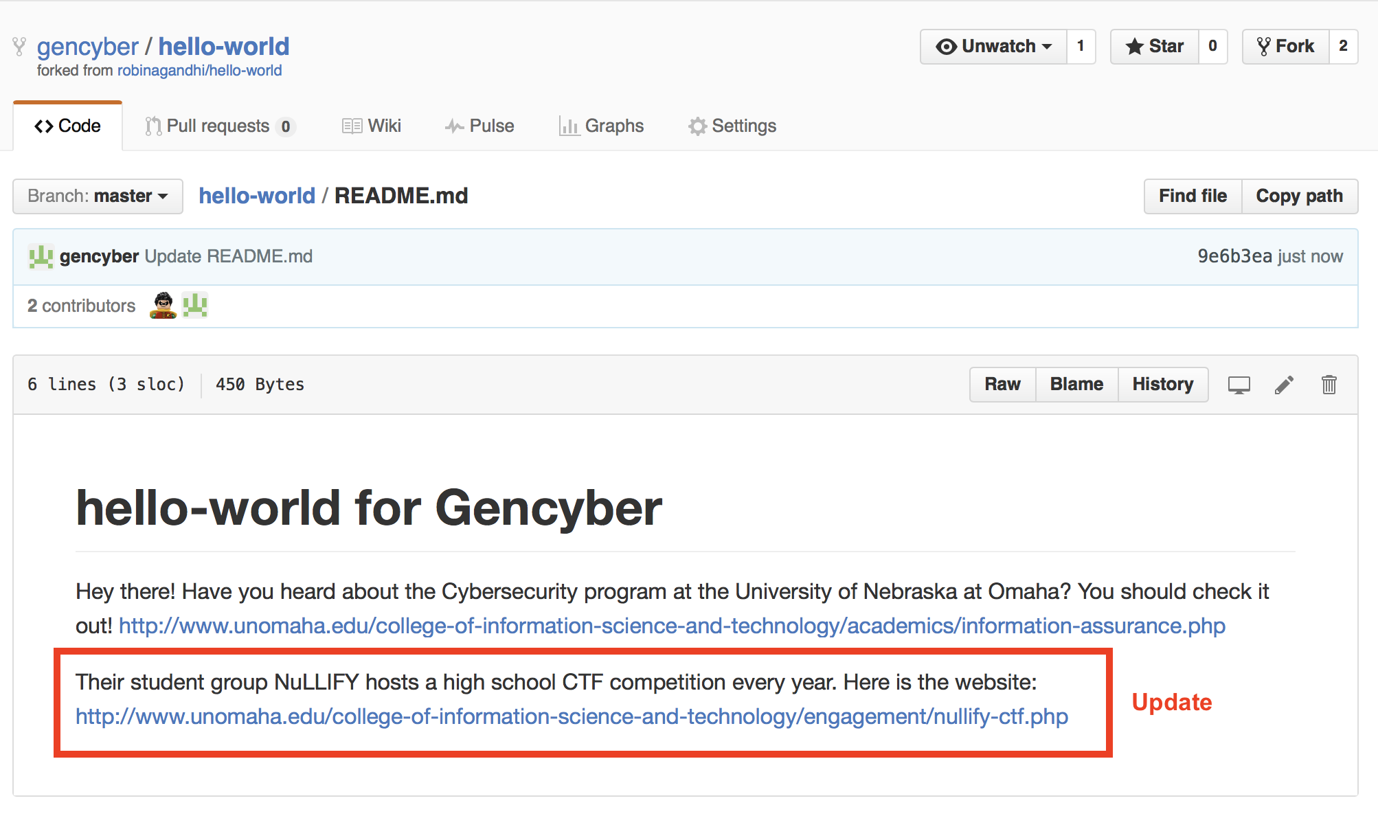The height and width of the screenshot is (816, 1378).
Task: Open the hello-world repository title link
Action: [224, 47]
